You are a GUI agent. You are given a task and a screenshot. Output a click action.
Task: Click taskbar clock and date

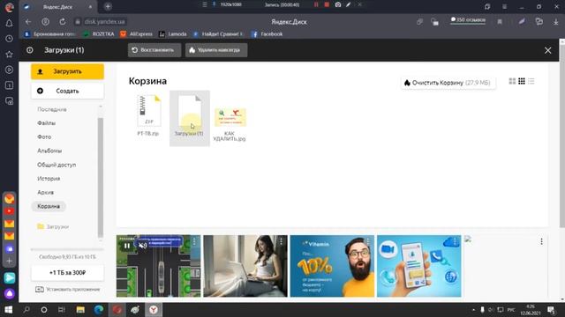pyautogui.click(x=530, y=310)
